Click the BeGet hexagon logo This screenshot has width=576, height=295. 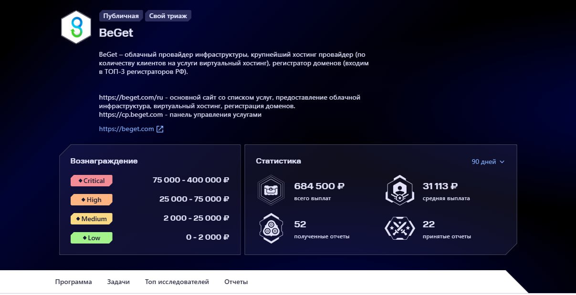point(76,27)
